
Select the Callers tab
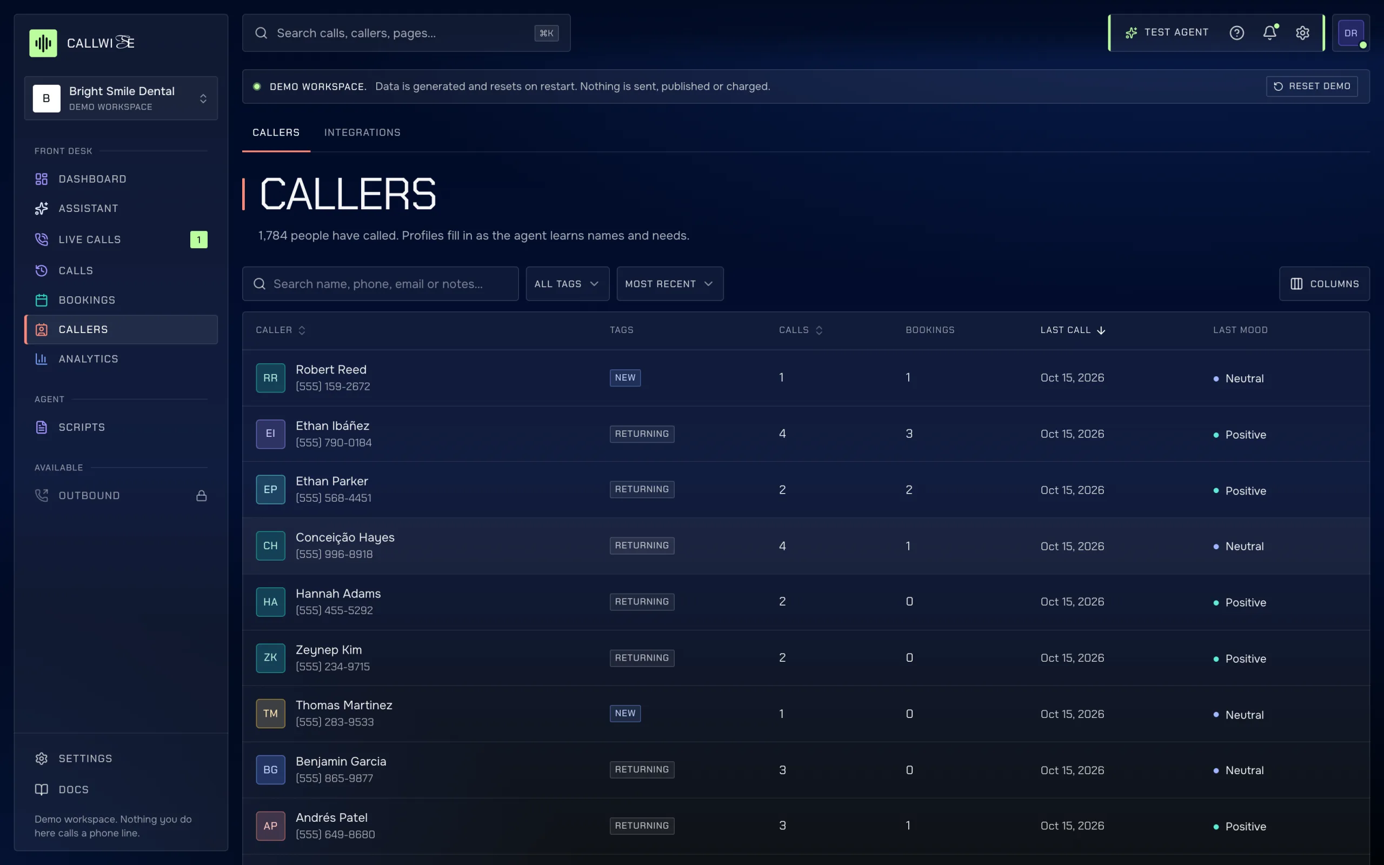click(x=276, y=132)
